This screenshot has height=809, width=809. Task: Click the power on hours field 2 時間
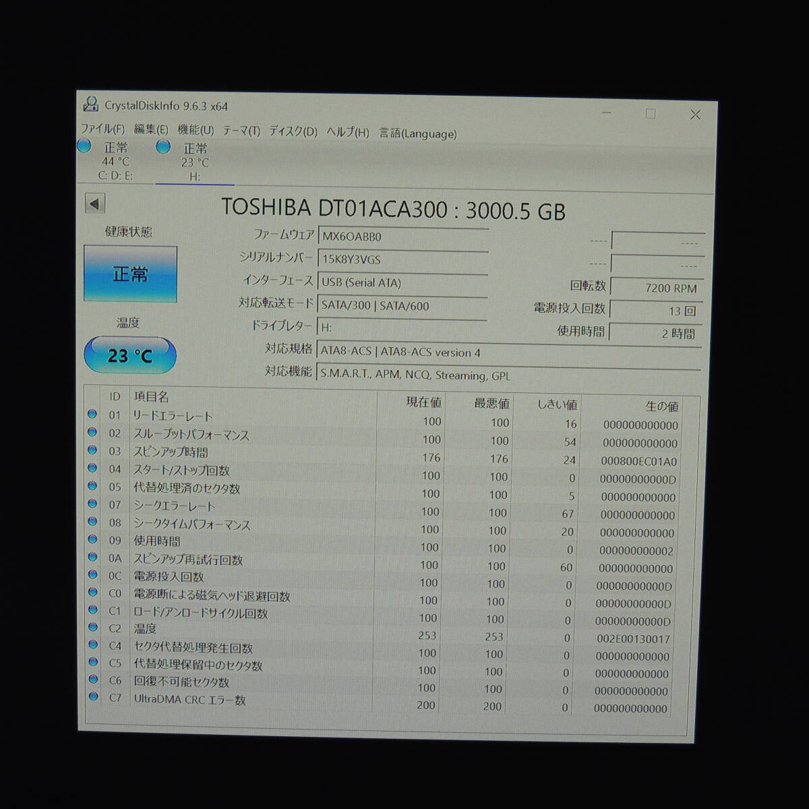pos(656,333)
